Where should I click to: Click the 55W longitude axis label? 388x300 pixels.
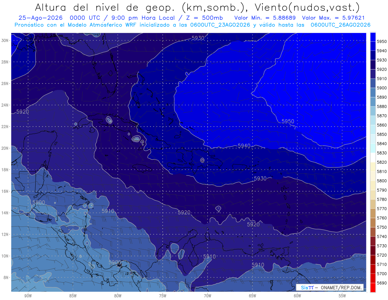[x=342, y=296]
